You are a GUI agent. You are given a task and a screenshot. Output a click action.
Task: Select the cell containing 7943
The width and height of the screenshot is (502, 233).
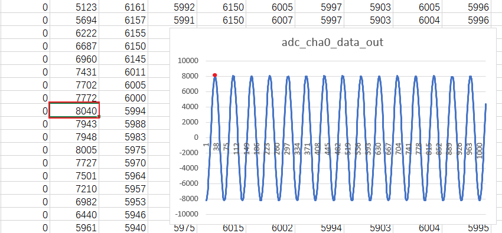click(x=74, y=124)
